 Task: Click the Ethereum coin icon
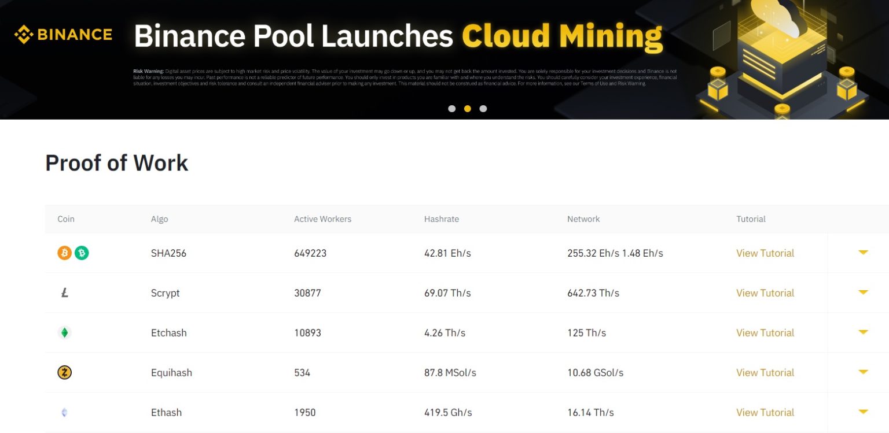click(64, 412)
